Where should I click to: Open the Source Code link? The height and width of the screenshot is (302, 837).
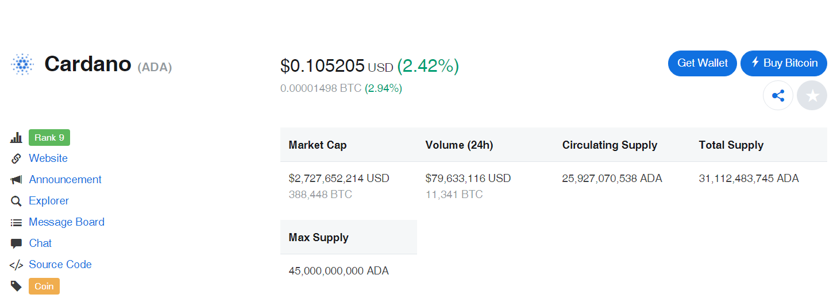[60, 265]
